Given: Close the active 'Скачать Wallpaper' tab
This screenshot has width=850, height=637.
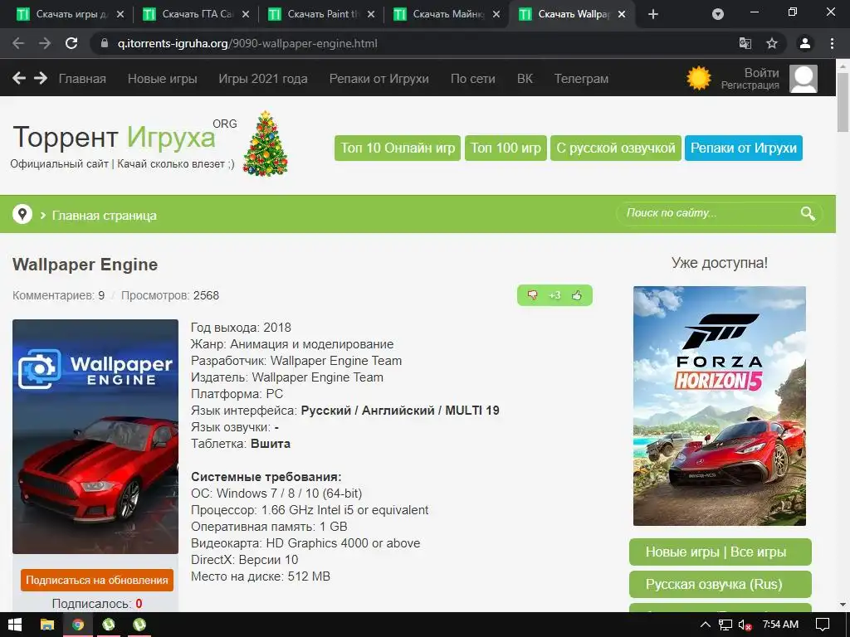Looking at the screenshot, I should (622, 14).
